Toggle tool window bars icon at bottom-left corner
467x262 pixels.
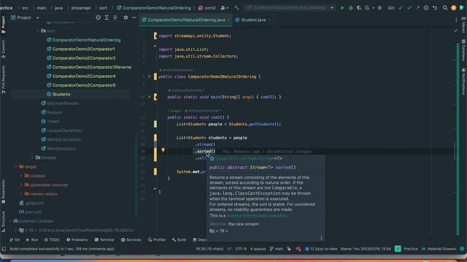point(4,249)
